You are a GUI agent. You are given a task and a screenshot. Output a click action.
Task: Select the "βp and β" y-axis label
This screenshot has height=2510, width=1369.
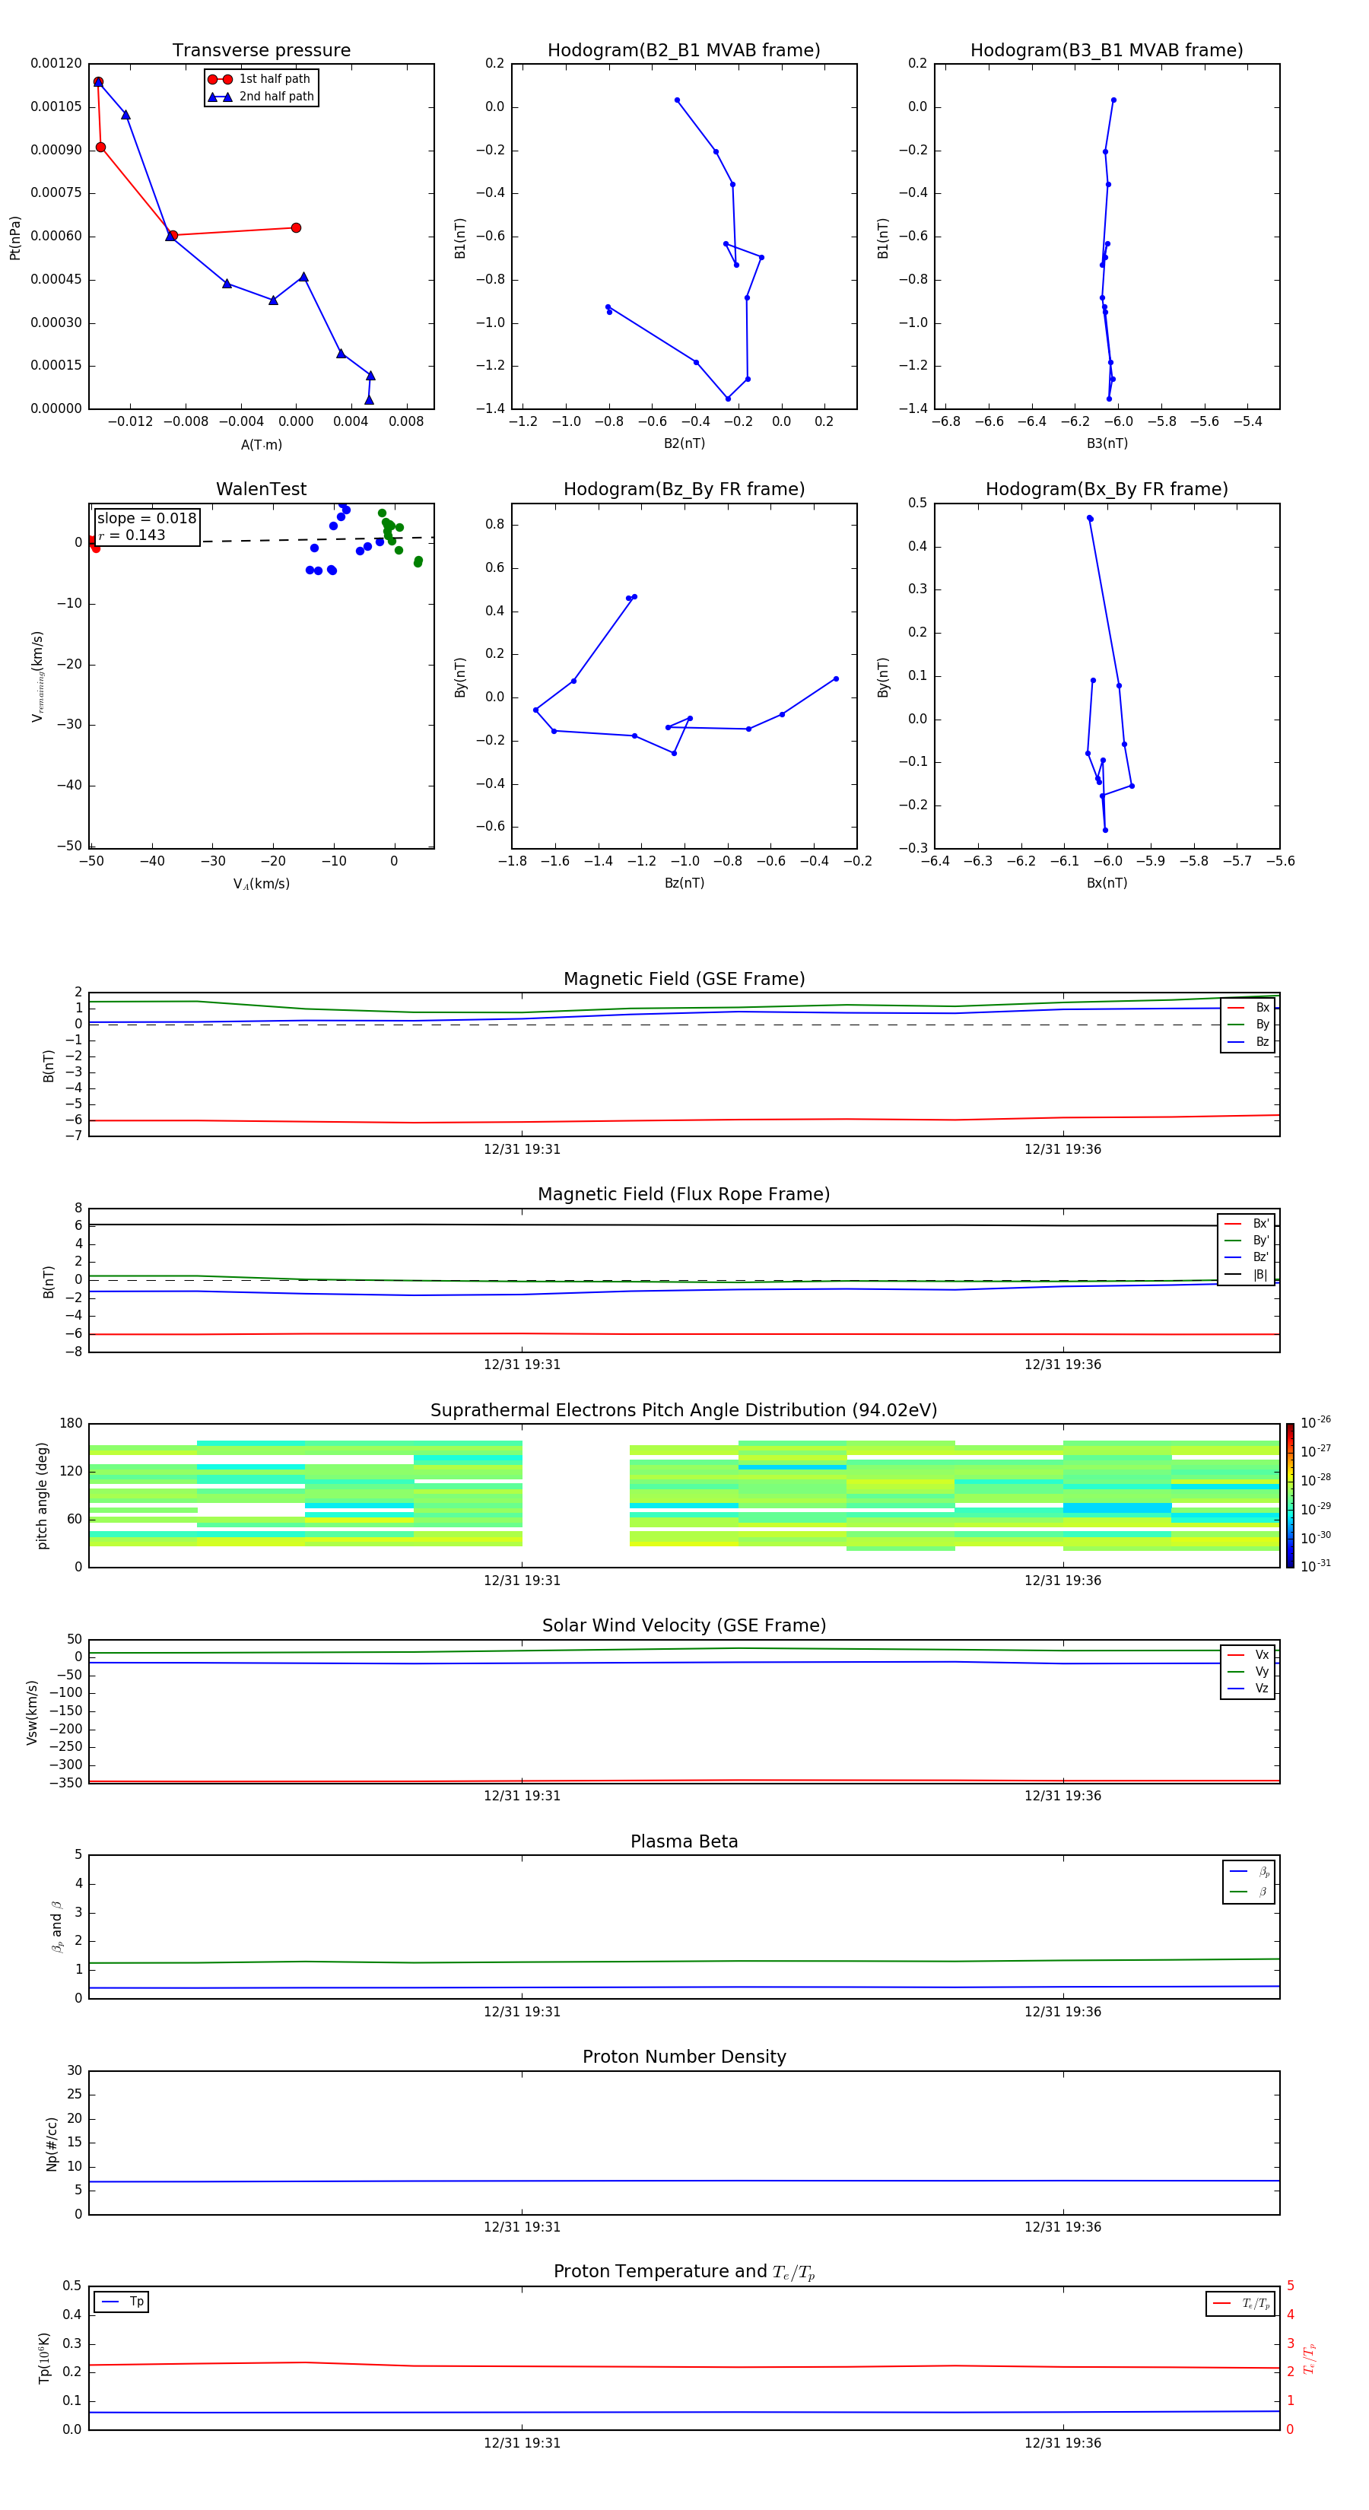[56, 1927]
